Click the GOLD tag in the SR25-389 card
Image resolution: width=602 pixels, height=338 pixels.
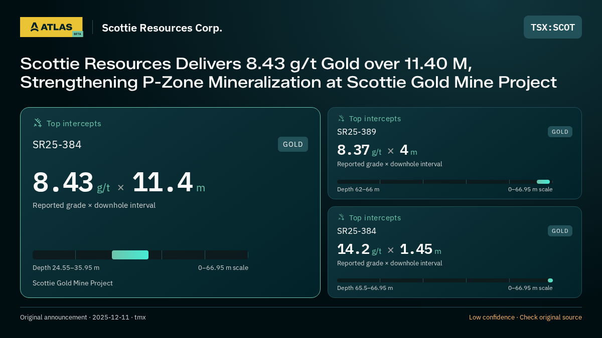coord(560,132)
